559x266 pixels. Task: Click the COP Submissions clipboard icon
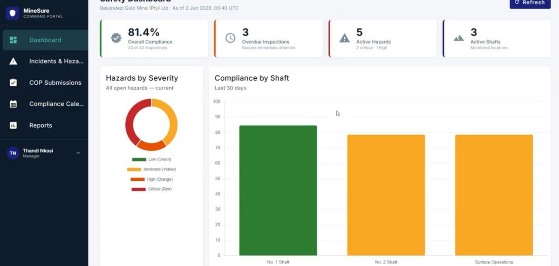13,82
